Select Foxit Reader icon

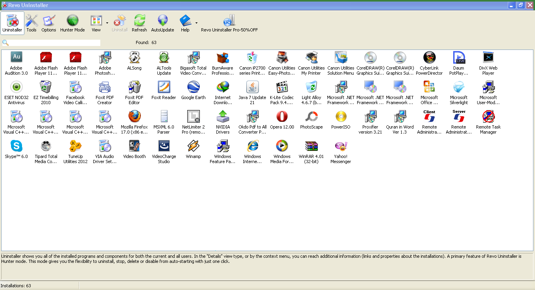[x=164, y=86]
